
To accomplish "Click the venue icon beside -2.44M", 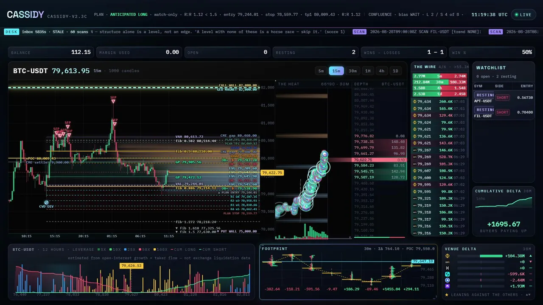I will pos(447,280).
